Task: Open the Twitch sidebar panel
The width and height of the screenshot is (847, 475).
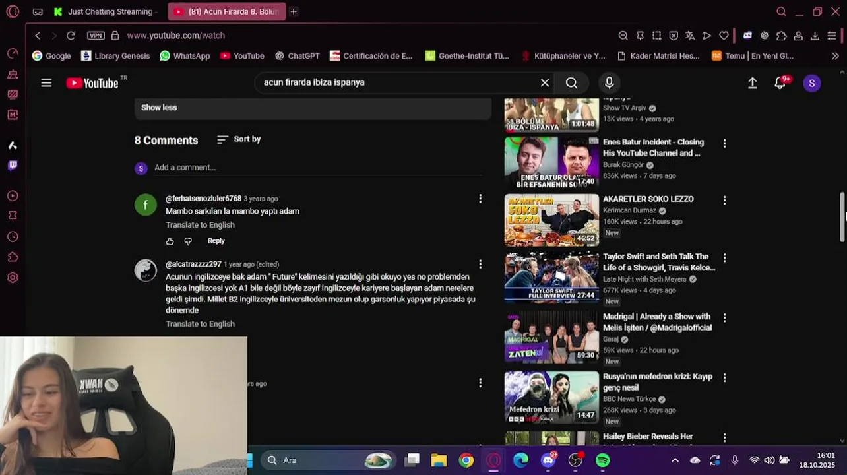Action: tap(13, 165)
